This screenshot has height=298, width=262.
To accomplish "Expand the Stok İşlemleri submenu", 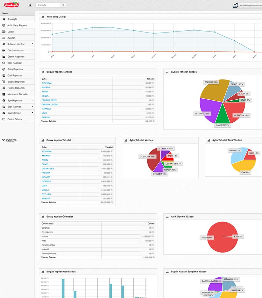I will tap(32, 107).
